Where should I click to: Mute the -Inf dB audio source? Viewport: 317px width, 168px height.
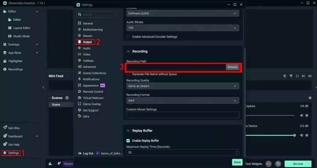coord(302,116)
